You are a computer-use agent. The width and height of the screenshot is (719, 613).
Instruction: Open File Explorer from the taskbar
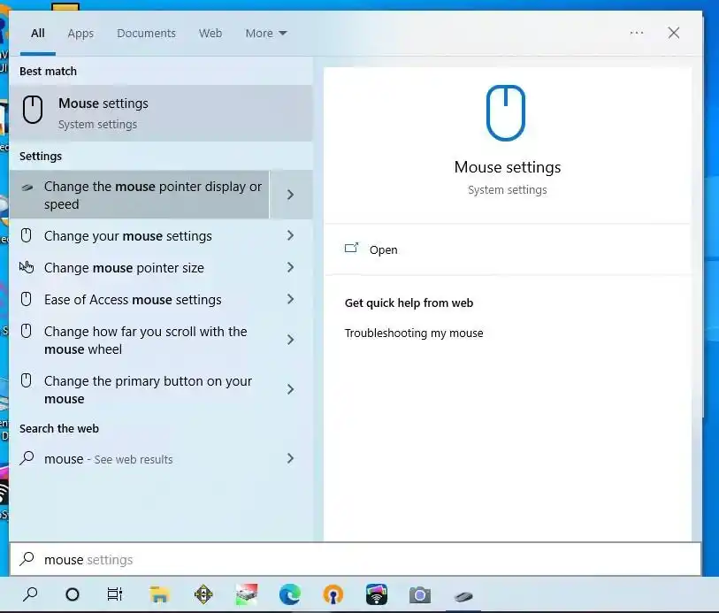click(x=159, y=594)
